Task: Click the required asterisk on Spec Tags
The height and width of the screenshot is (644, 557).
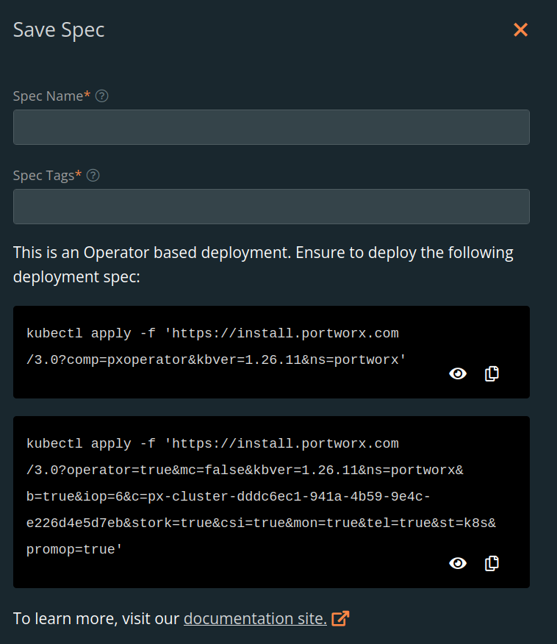Action: (x=78, y=174)
